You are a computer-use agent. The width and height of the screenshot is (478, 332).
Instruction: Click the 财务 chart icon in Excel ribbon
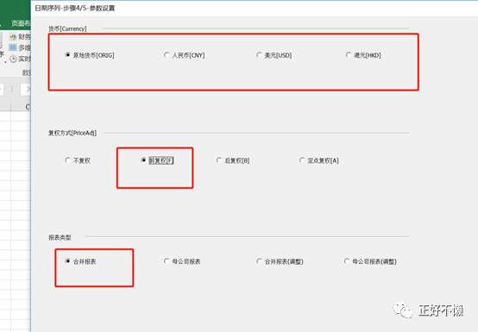(x=13, y=37)
